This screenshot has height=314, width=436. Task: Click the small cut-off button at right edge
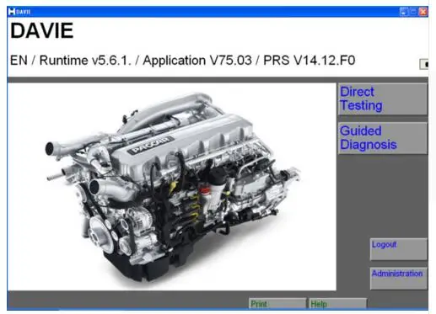pyautogui.click(x=424, y=64)
